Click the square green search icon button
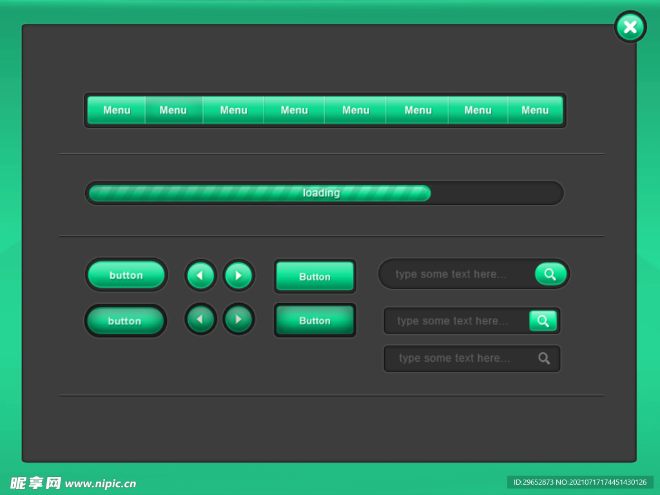 click(x=543, y=321)
